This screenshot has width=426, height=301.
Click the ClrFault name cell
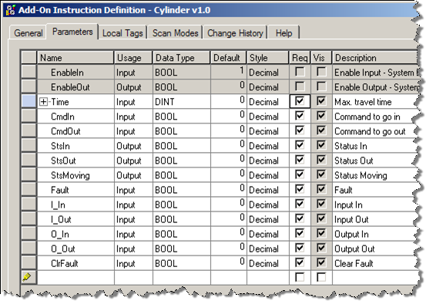pyautogui.click(x=75, y=263)
